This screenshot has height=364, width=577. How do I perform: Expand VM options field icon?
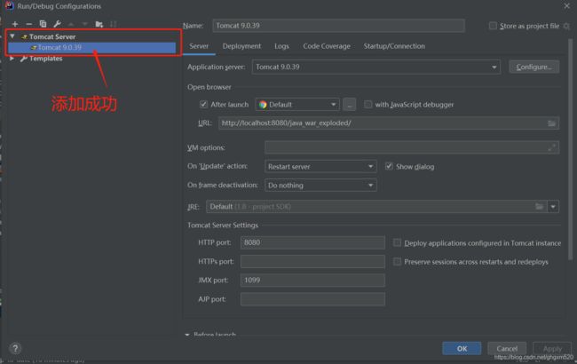coord(551,147)
